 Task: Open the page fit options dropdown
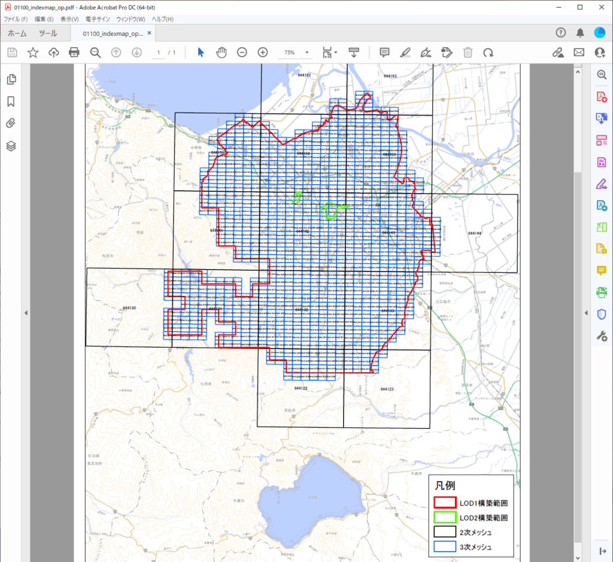[330, 53]
